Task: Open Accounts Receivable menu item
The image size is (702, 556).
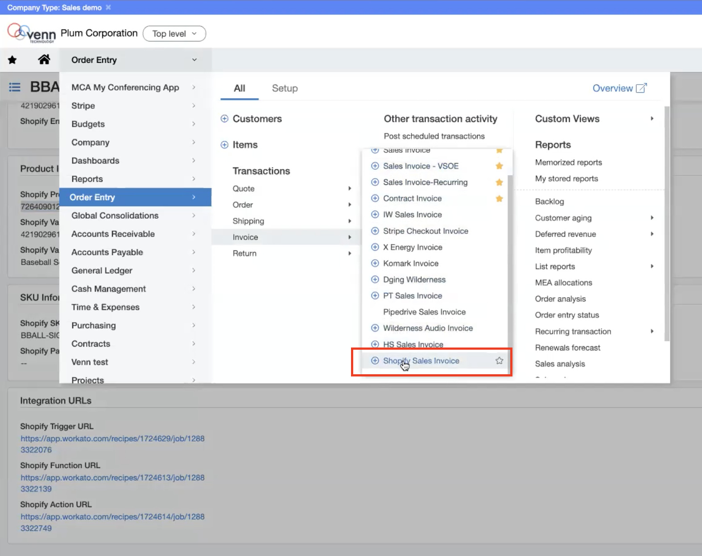Action: point(135,234)
